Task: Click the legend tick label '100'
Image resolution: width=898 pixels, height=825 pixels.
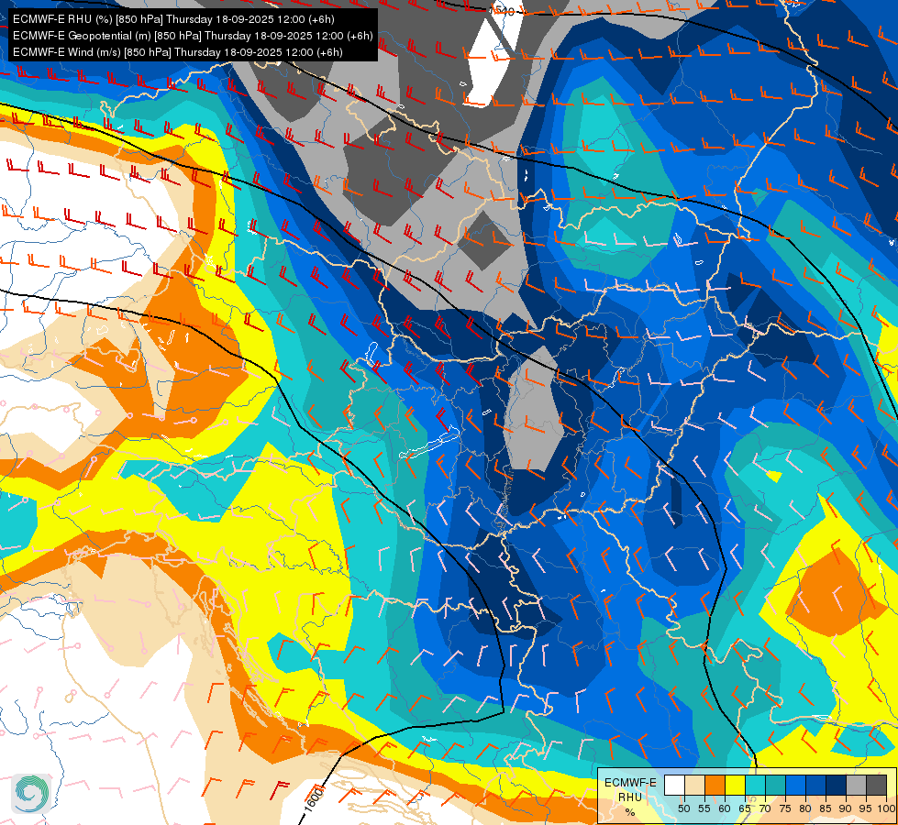Action: click(886, 808)
